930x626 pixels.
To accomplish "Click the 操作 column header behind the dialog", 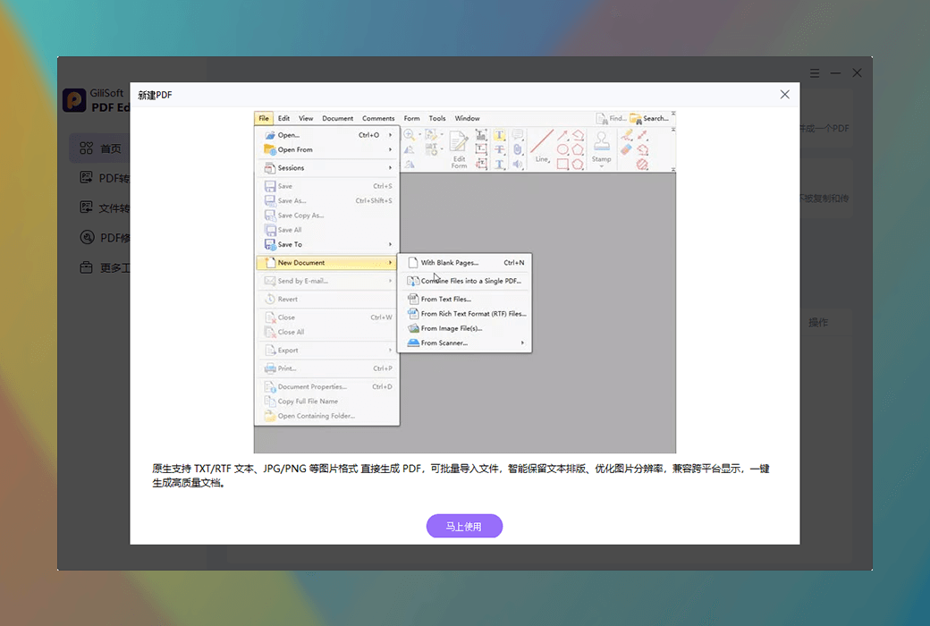I will click(818, 322).
